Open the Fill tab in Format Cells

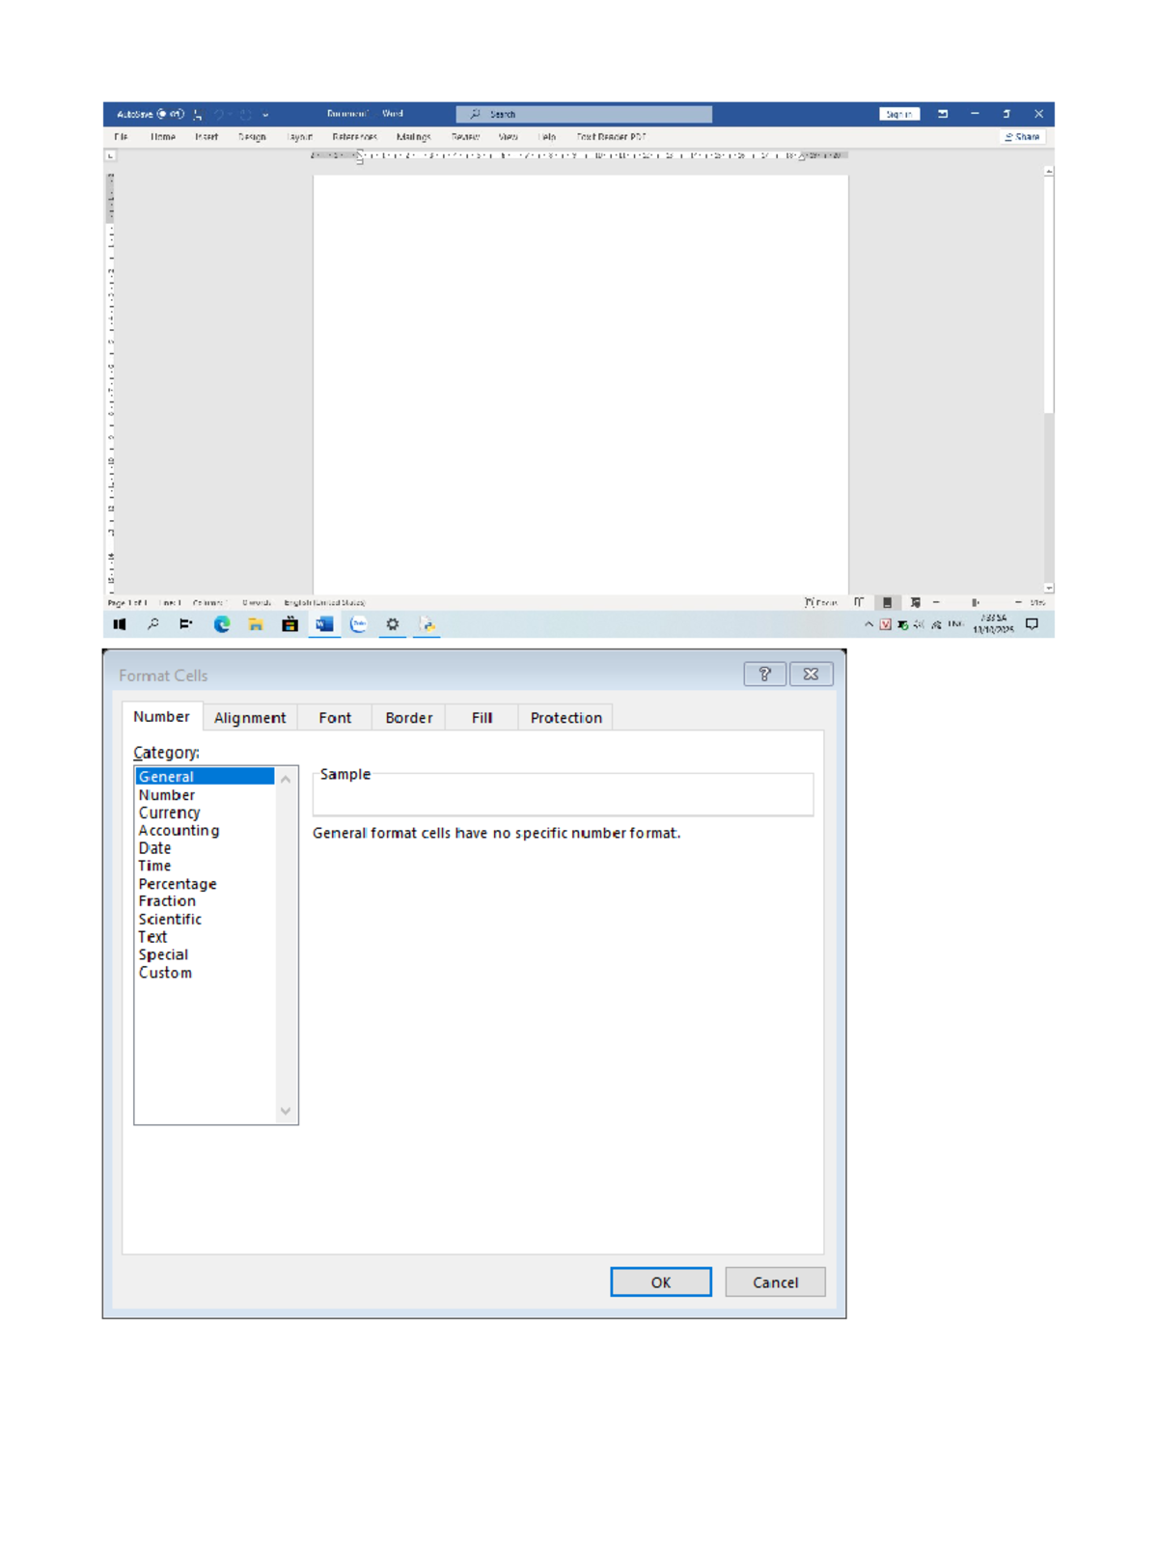tap(482, 718)
